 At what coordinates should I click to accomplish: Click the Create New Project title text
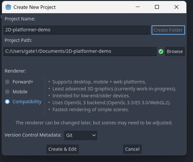34,7
